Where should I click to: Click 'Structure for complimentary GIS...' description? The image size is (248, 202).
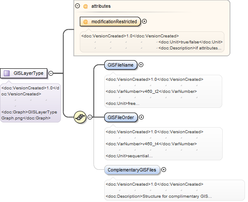pos(177,196)
